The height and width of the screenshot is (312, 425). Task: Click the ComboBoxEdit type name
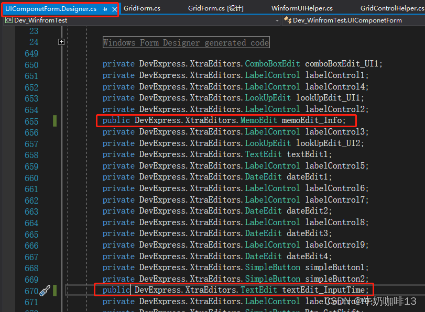pyautogui.click(x=273, y=64)
